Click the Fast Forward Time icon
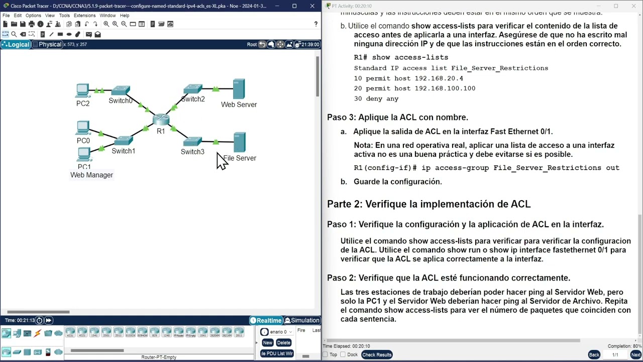The height and width of the screenshot is (362, 643). point(48,320)
